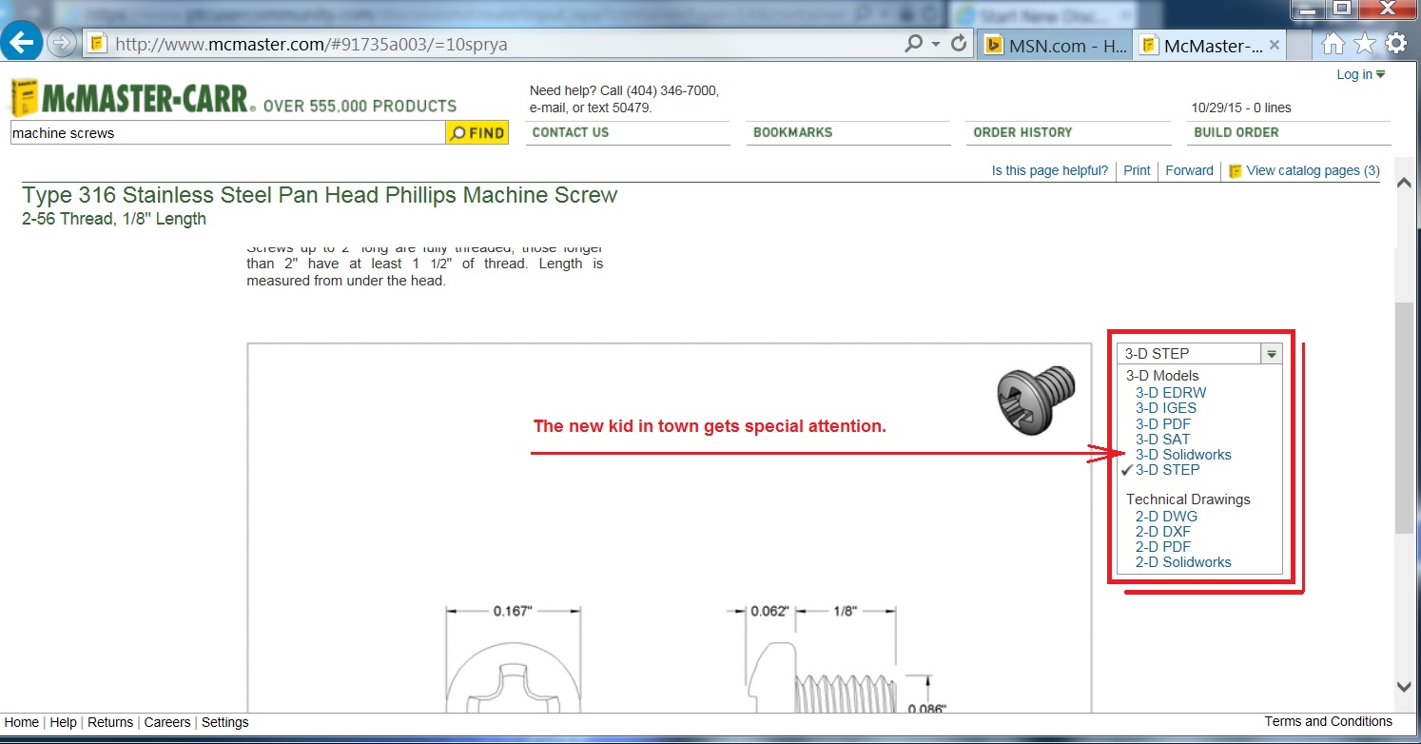Click the page scrollbar up arrow
1421x744 pixels.
click(x=1404, y=184)
